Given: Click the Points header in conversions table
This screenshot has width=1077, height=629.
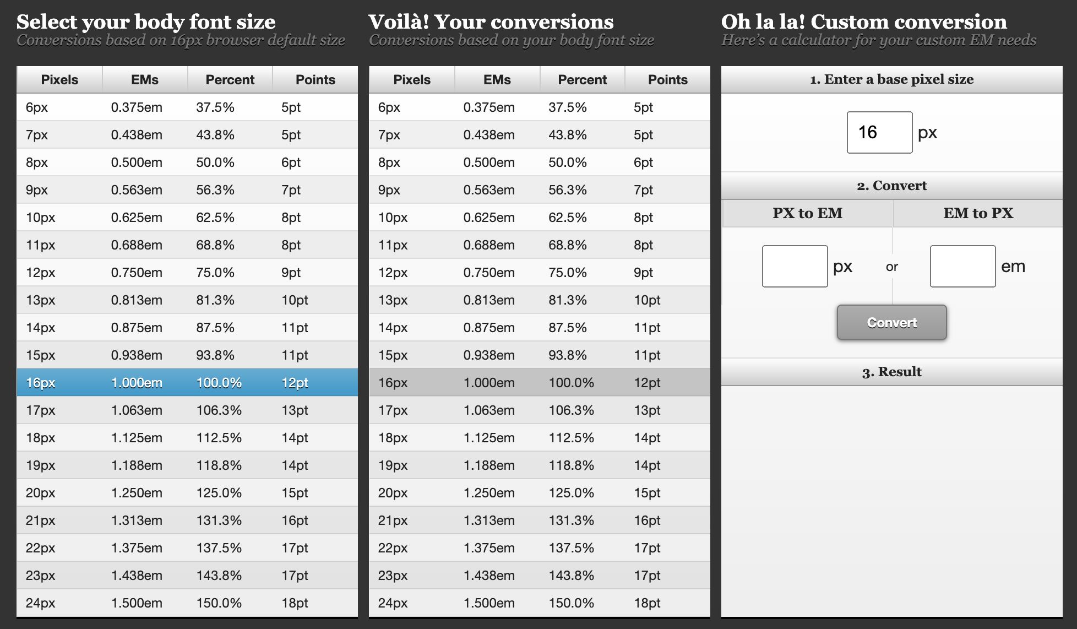Looking at the screenshot, I should coord(667,80).
